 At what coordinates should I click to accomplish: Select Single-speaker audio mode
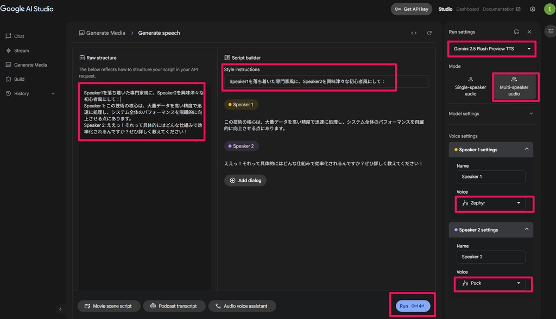click(x=470, y=87)
